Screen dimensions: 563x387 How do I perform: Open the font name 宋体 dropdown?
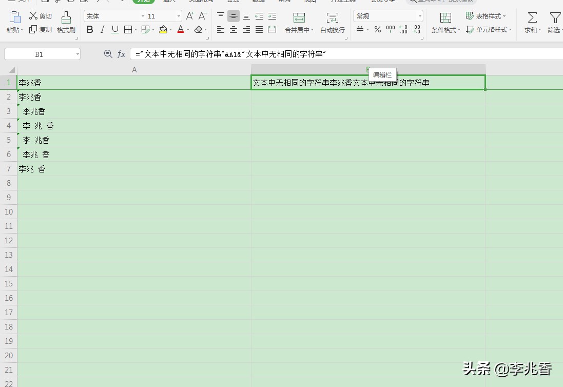143,16
